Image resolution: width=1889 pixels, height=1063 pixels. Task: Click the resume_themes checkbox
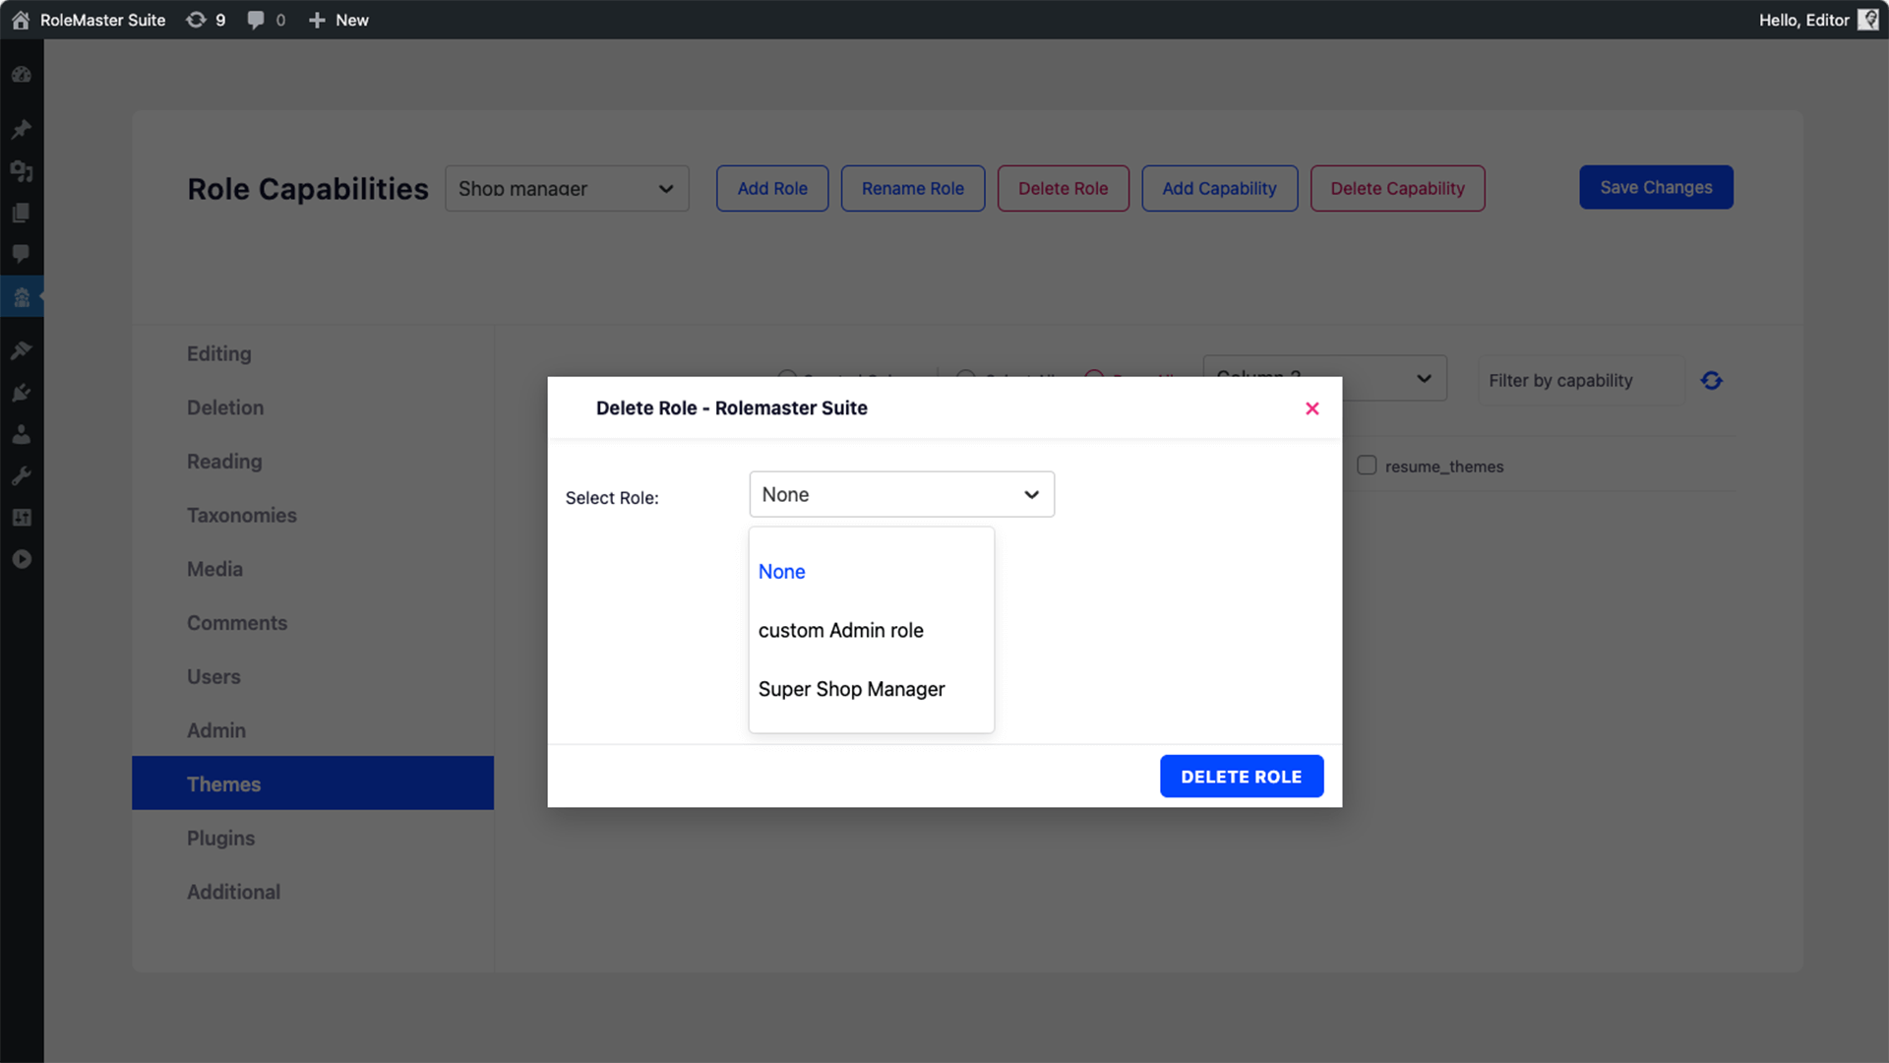(1367, 465)
